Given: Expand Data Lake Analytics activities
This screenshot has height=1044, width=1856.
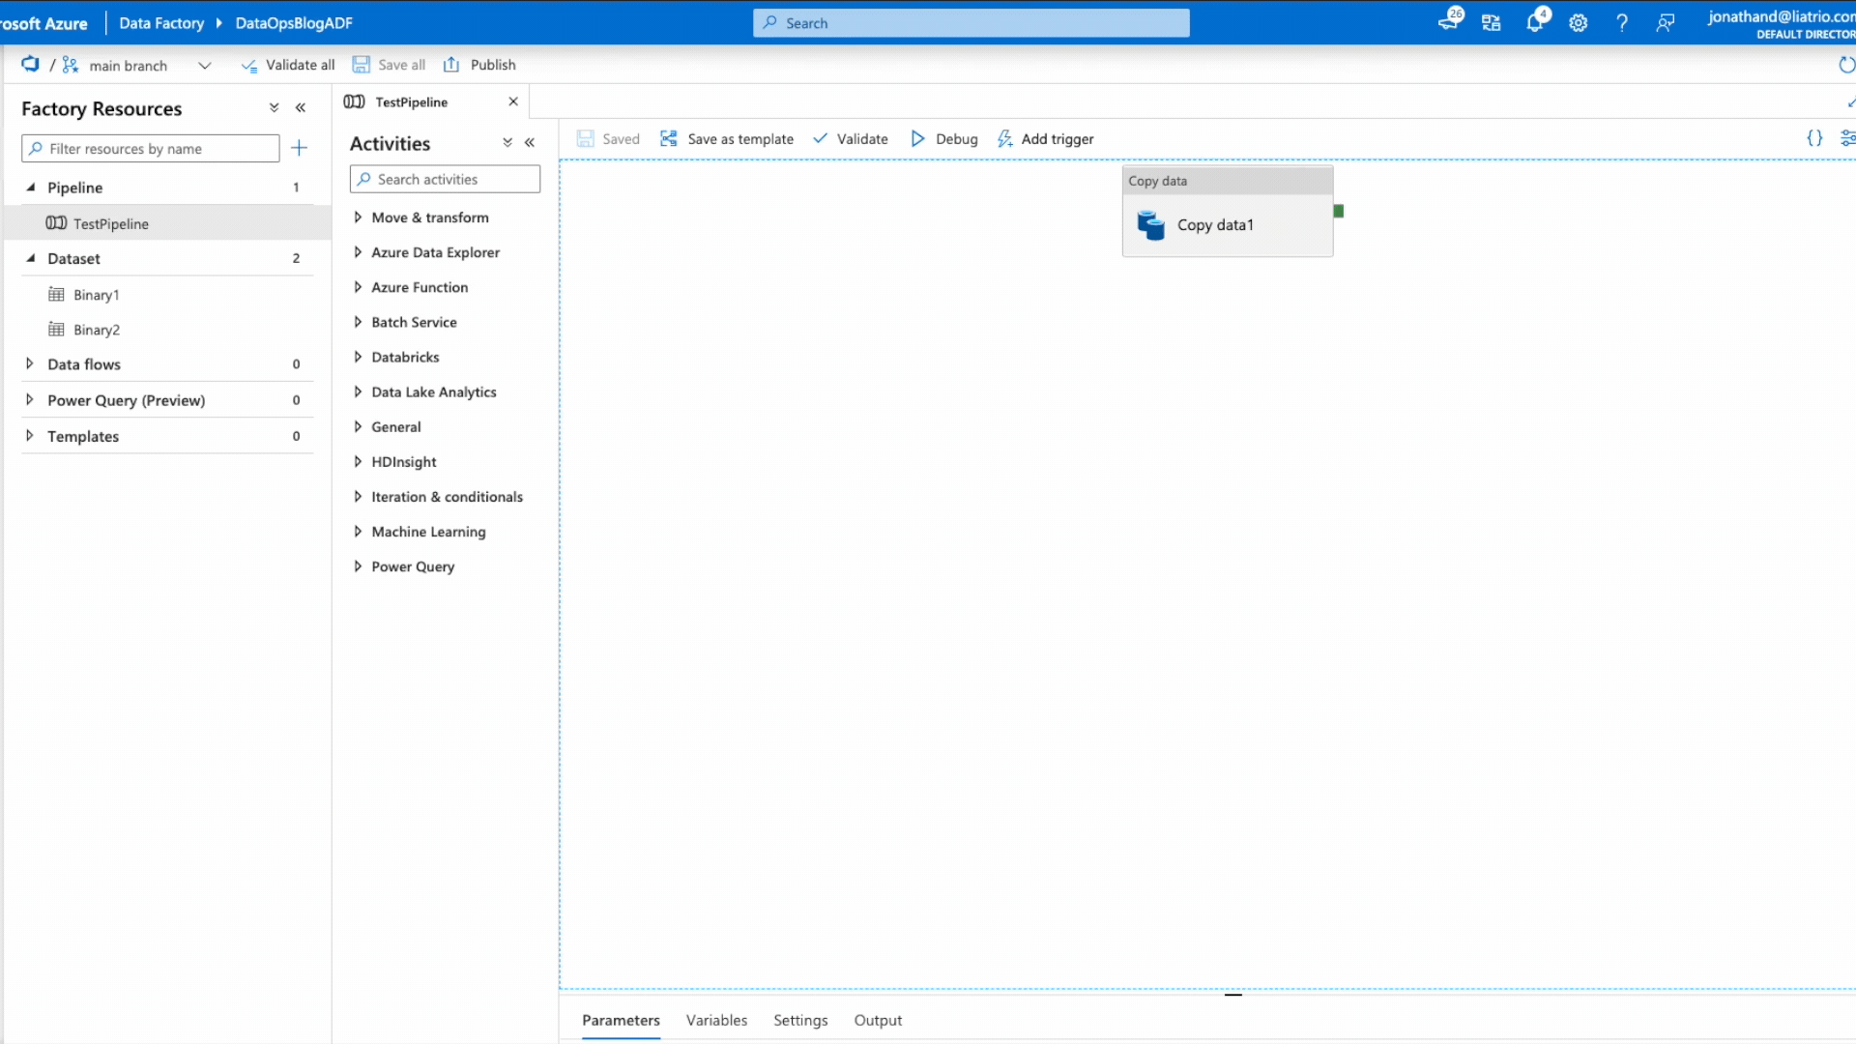Looking at the screenshot, I should click(x=358, y=391).
